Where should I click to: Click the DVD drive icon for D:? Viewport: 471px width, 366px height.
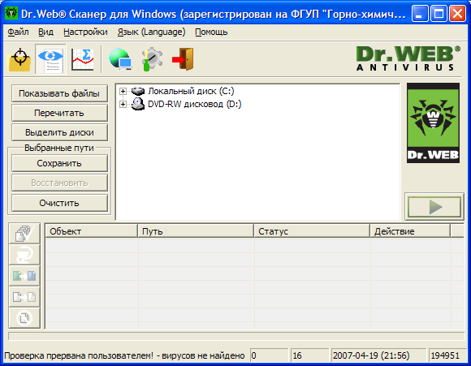[x=138, y=104]
